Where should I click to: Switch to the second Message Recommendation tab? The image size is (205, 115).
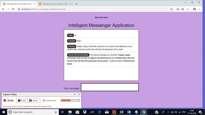click(x=55, y=4)
